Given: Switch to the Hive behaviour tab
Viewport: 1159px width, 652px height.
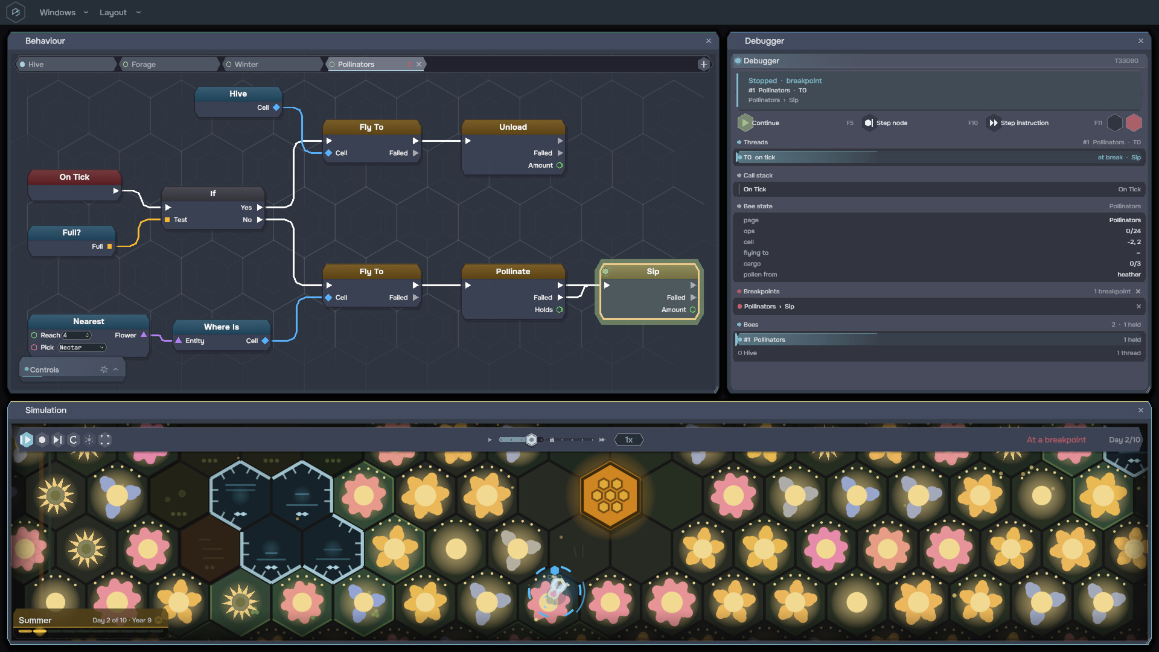Looking at the screenshot, I should click(65, 64).
